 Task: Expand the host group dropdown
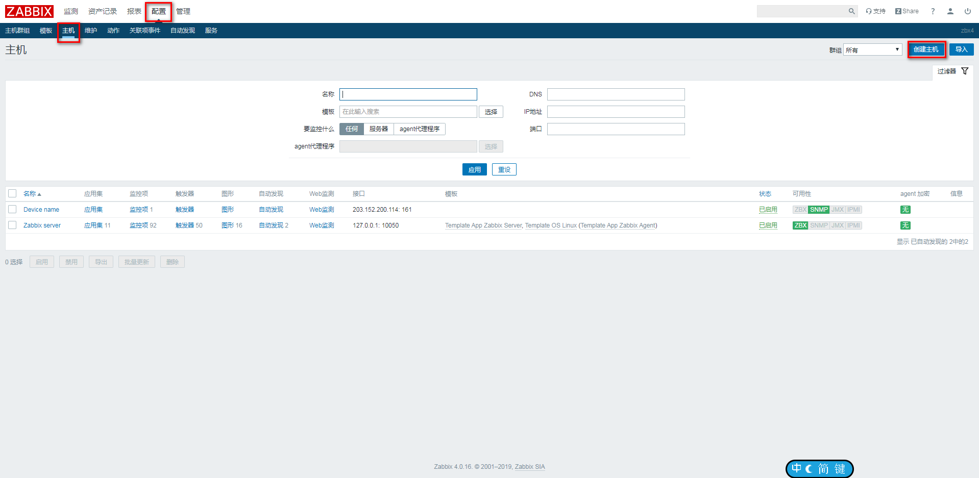coord(872,50)
